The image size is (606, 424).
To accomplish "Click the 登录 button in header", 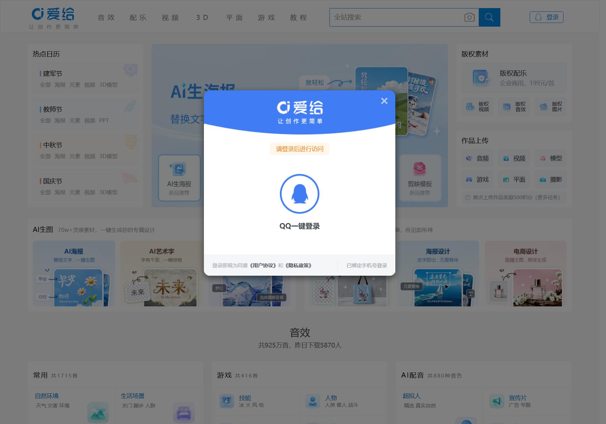I will point(546,17).
